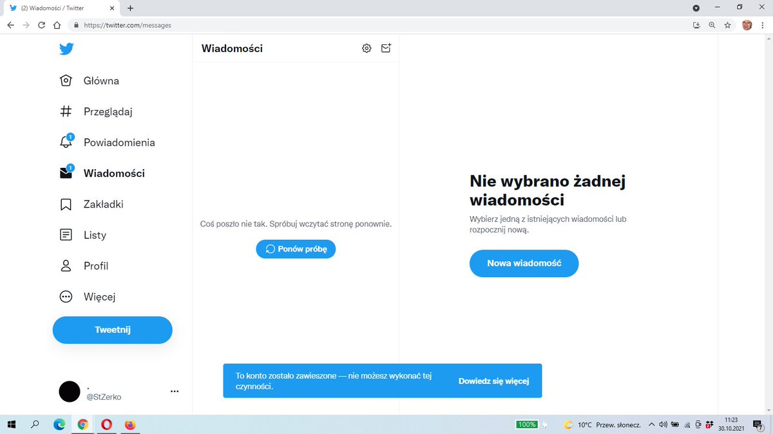Open Listy via the list icon
The width and height of the screenshot is (773, 434).
point(65,235)
